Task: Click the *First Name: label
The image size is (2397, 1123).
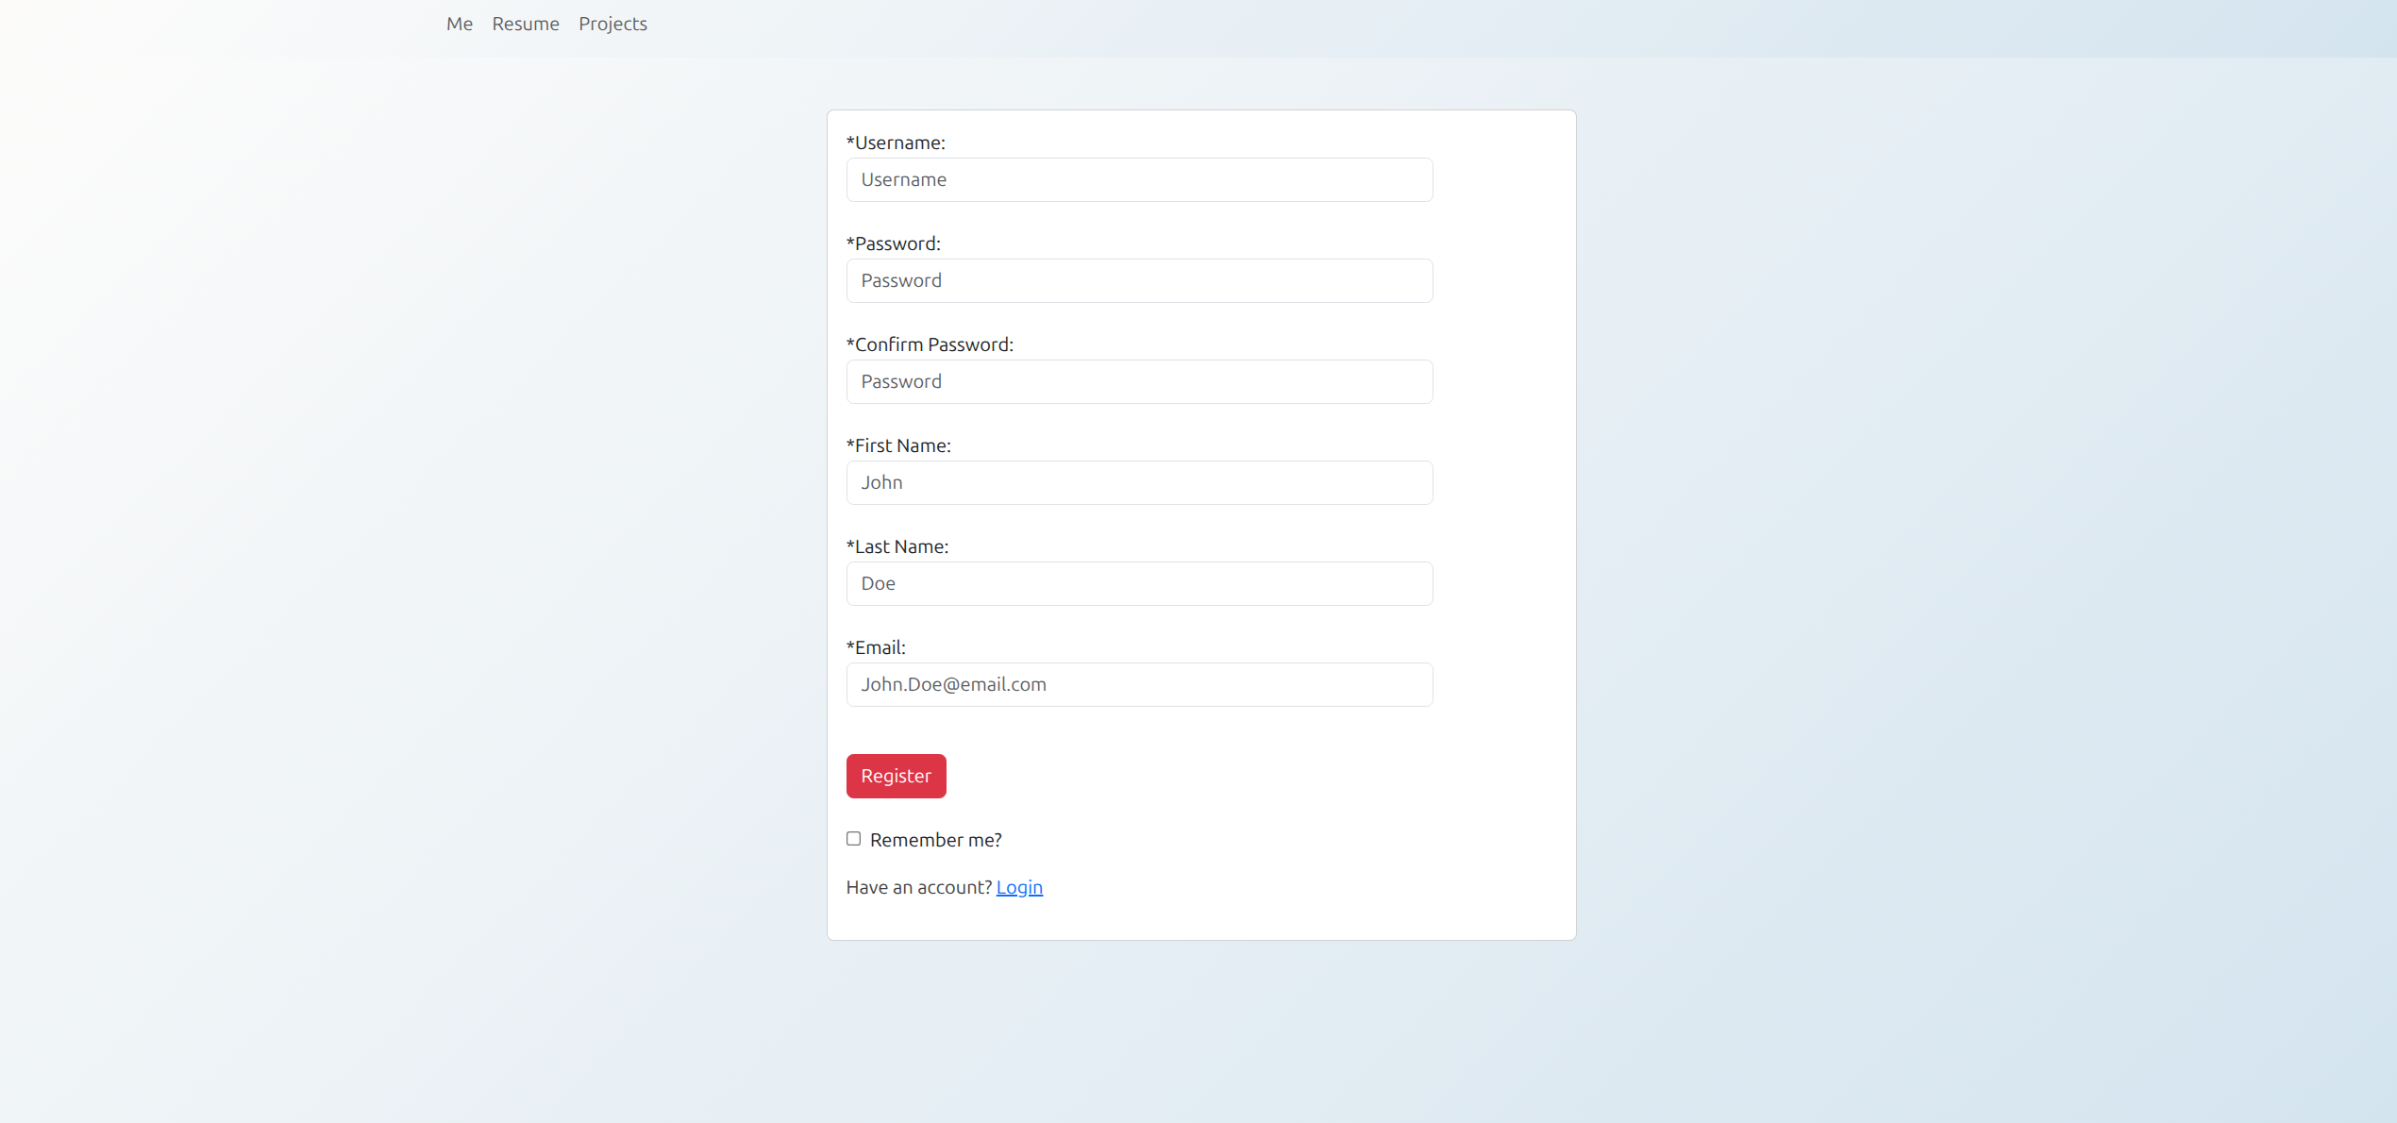Action: tap(898, 445)
